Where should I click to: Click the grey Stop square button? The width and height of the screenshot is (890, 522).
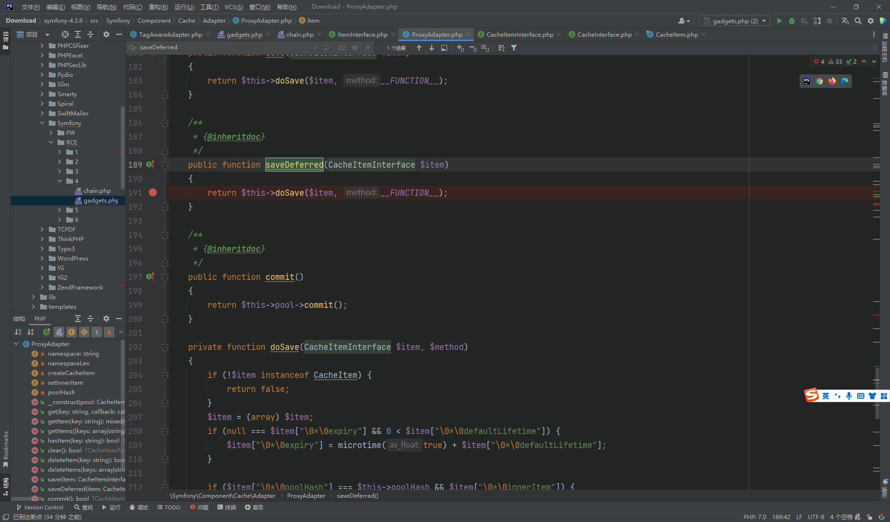tap(830, 21)
